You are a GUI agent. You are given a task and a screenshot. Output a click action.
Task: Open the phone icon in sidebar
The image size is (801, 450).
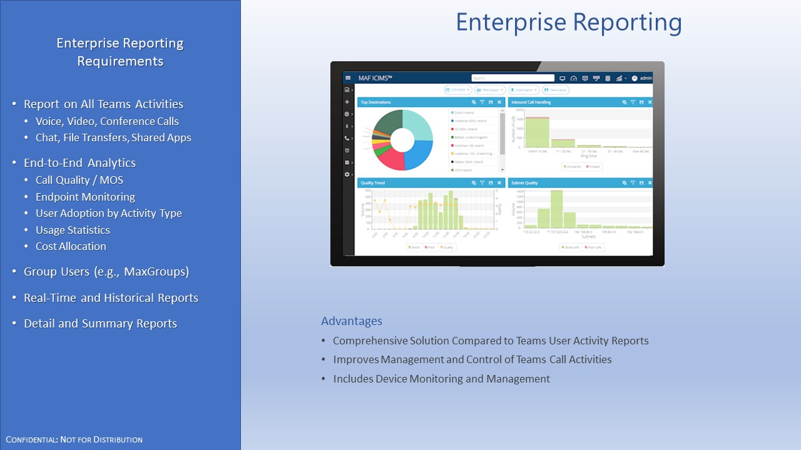347,138
